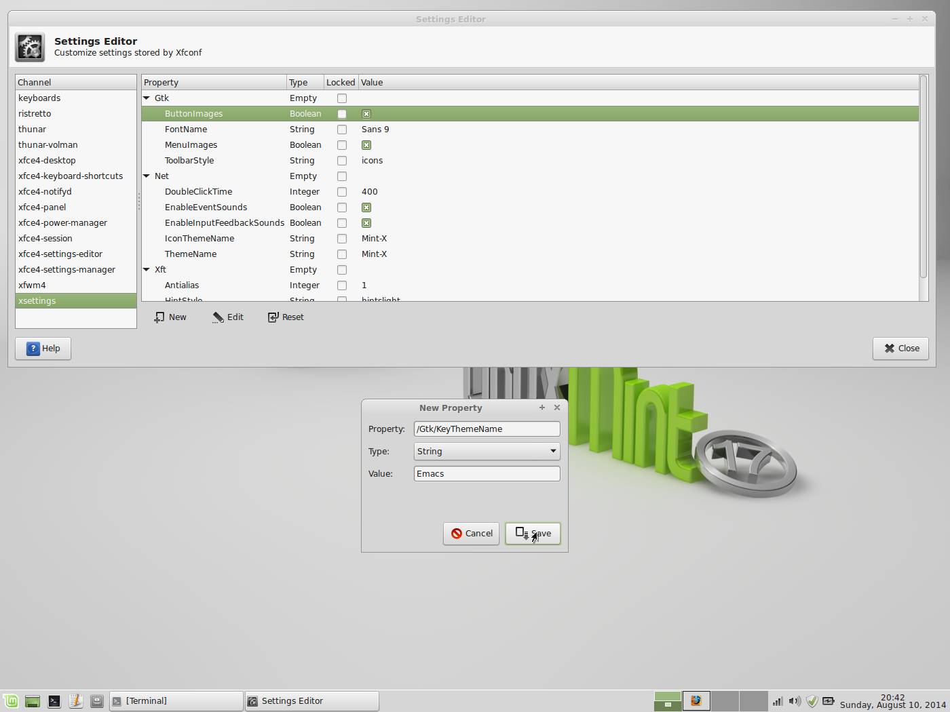Check the Locked box for IconThemeName
The width and height of the screenshot is (950, 712).
tap(342, 239)
